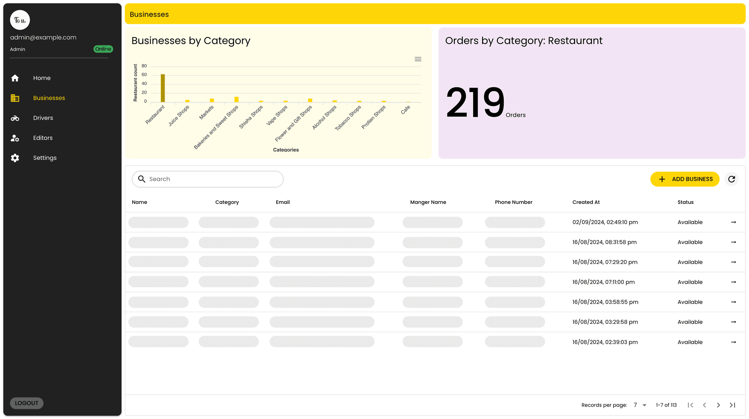The height and width of the screenshot is (419, 749).
Task: Click the Restaurant bar in chart
Action: (x=163, y=88)
